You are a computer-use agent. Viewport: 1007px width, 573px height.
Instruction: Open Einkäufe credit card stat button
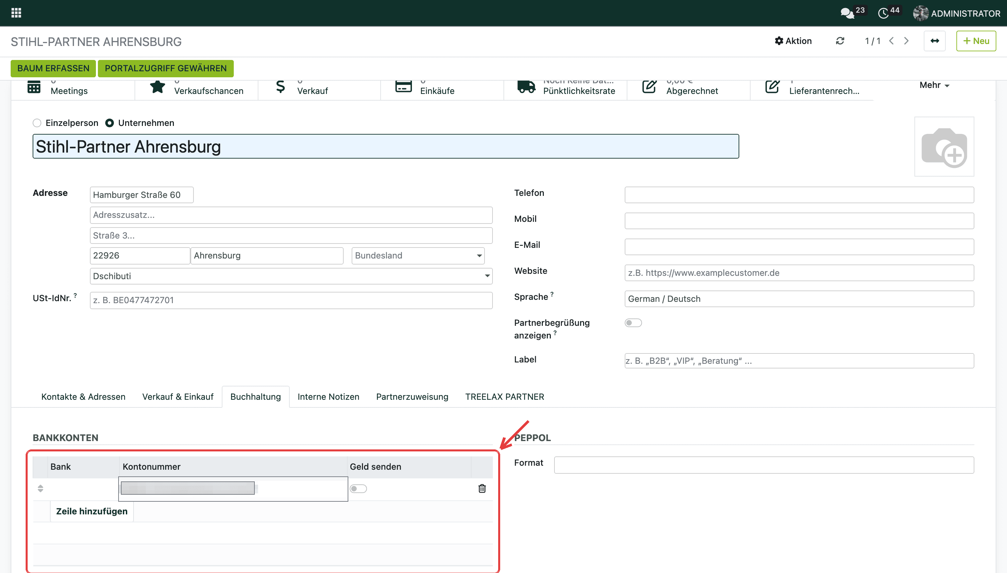[x=442, y=90]
